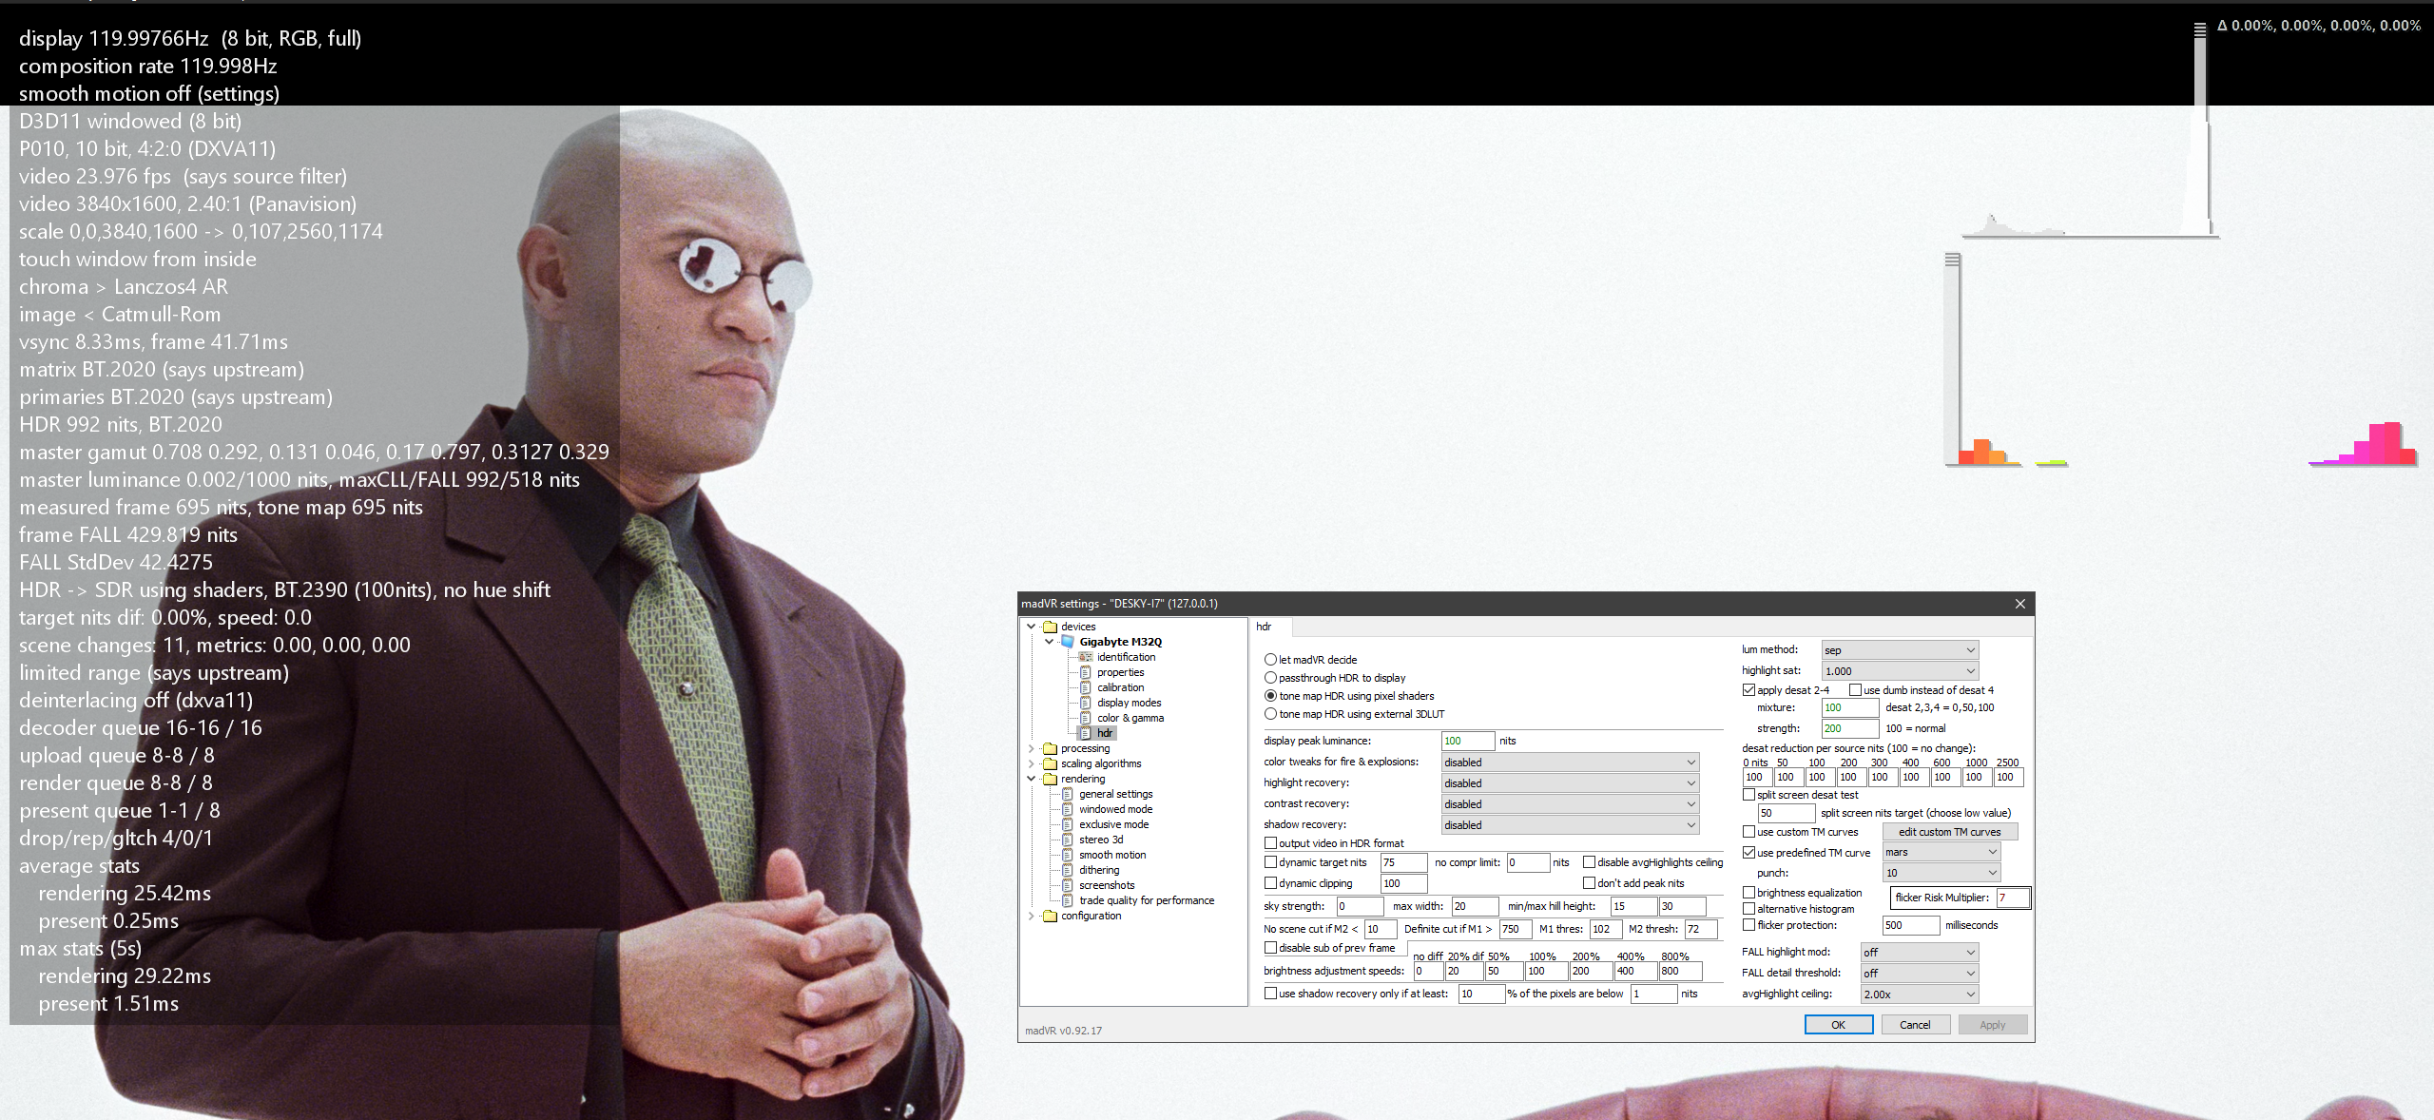Uncheck use predefined TM curve
Image resolution: width=2434 pixels, height=1120 pixels.
[1748, 853]
